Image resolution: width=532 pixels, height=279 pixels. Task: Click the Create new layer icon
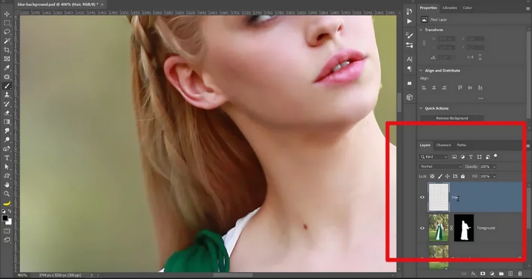(511, 274)
